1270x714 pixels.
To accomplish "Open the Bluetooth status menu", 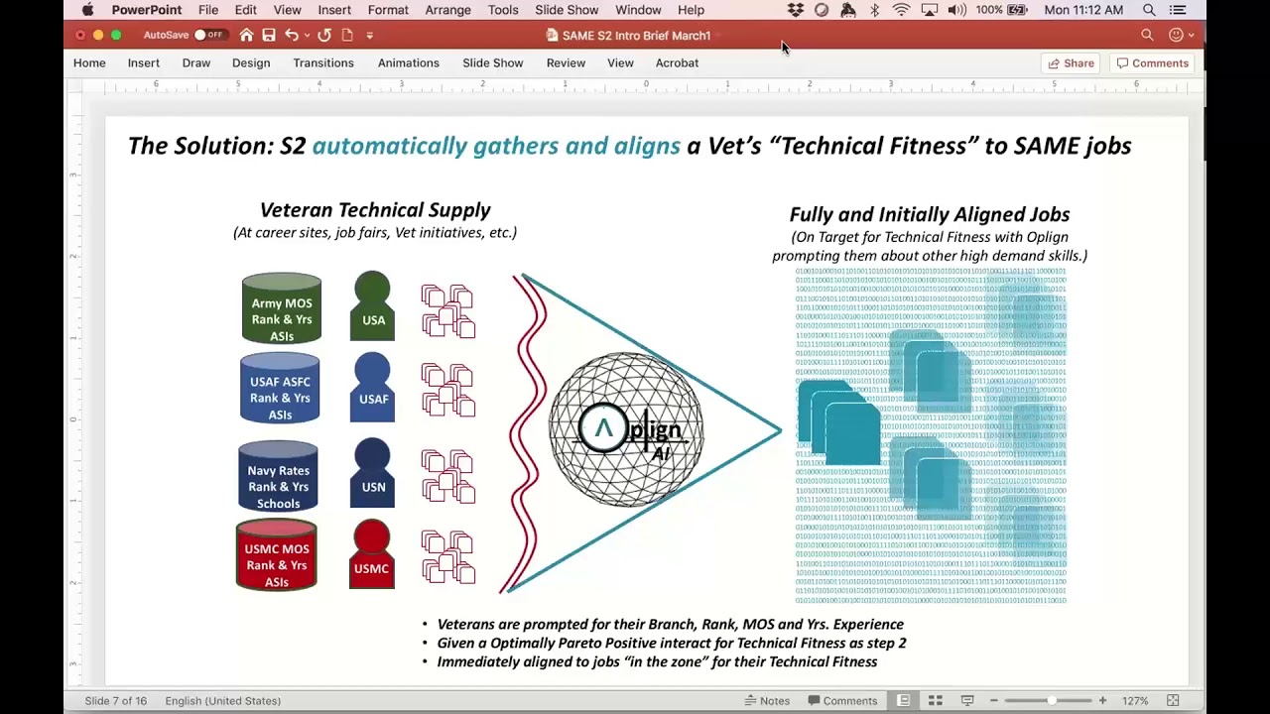I will (x=874, y=10).
